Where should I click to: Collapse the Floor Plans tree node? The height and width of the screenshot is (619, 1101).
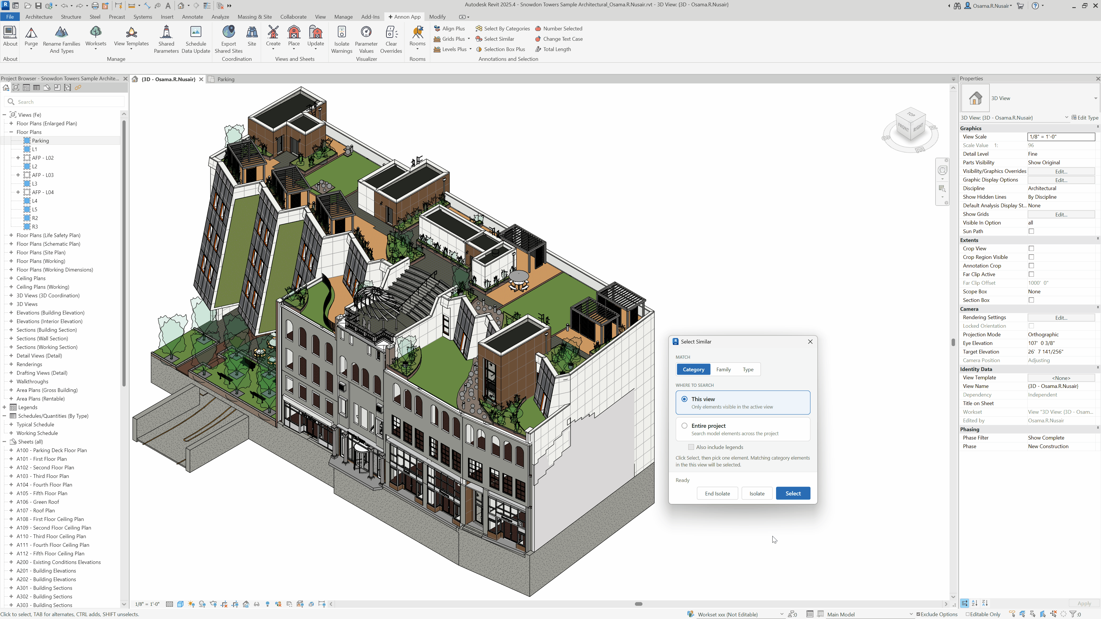pyautogui.click(x=11, y=132)
